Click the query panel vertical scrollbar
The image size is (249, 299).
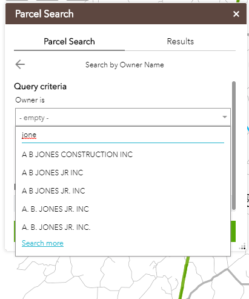[234, 146]
